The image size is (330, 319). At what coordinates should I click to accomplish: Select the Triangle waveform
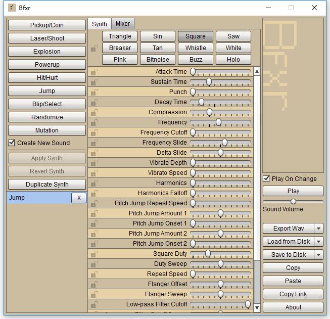[x=120, y=36]
